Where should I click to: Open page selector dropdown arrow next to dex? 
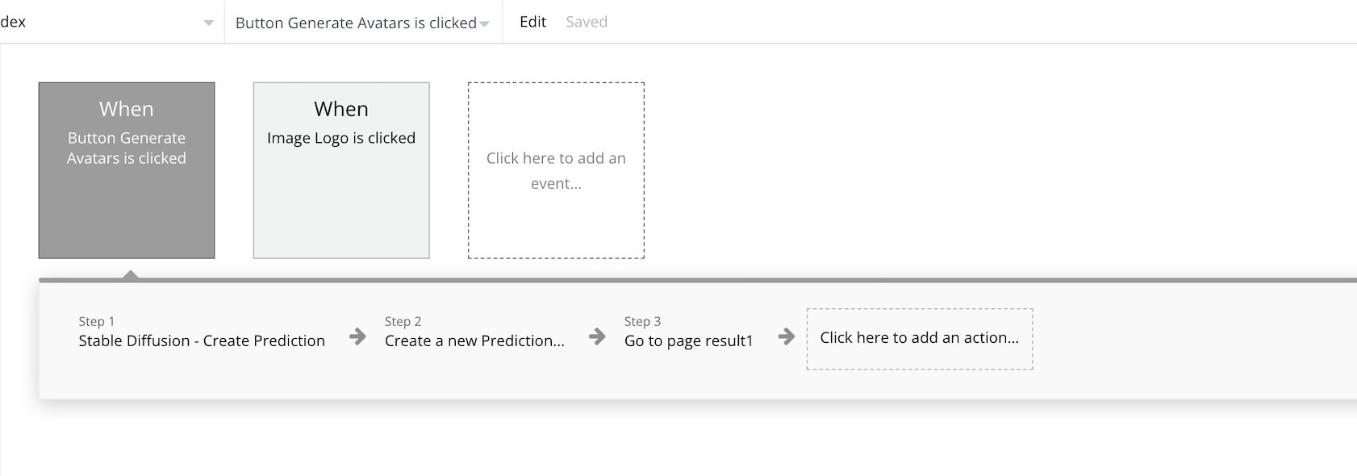click(x=209, y=23)
